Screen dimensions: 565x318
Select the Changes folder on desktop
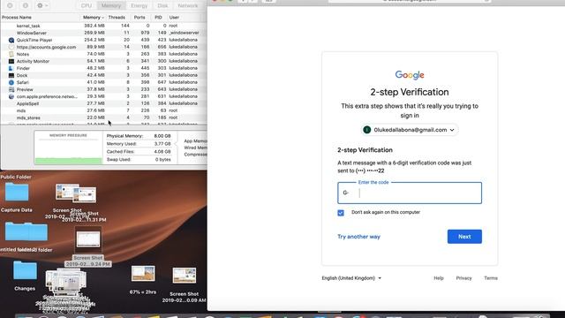coord(25,271)
